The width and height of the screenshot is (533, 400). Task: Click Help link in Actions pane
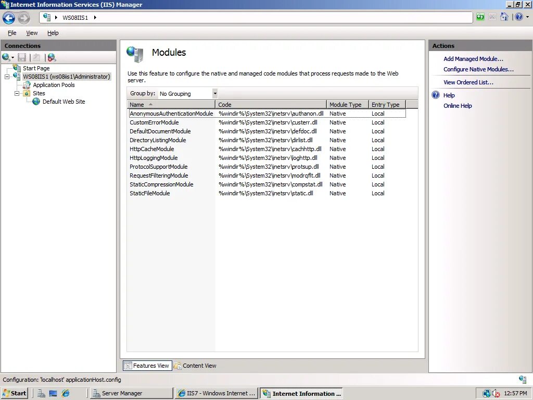pyautogui.click(x=449, y=95)
